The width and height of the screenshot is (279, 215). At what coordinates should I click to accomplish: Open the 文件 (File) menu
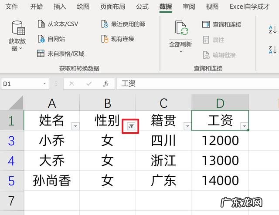pyautogui.click(x=12, y=7)
